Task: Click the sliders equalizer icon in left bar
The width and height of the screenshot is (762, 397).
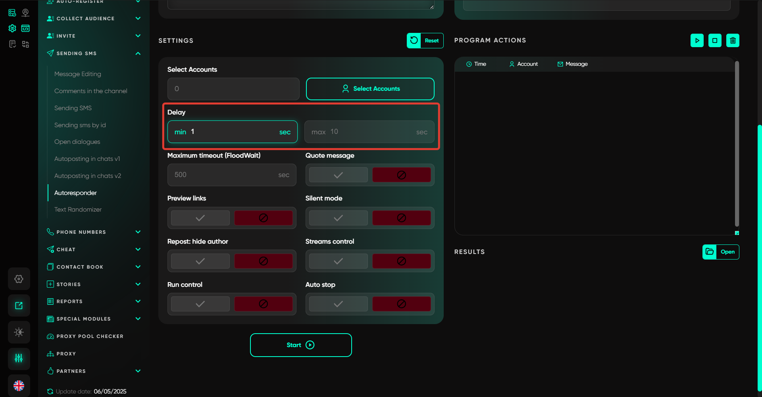Action: [19, 359]
